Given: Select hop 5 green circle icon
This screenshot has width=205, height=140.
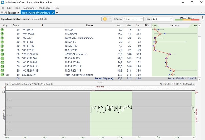Looking at the screenshot, I should (x=2, y=34).
